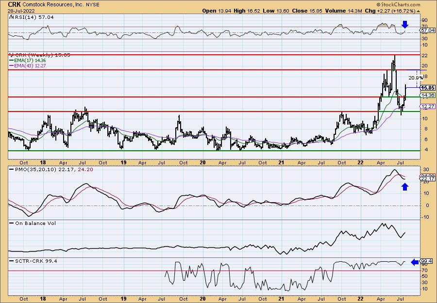Click the Low 13.60 value
Screen dimensions: 437x303
coord(276,11)
